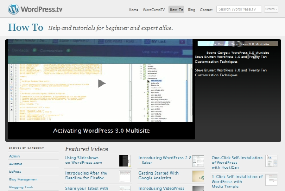The image size is (285, 191).
Task: Focus the Search WordPress.tv input field
Action: tap(239, 9)
